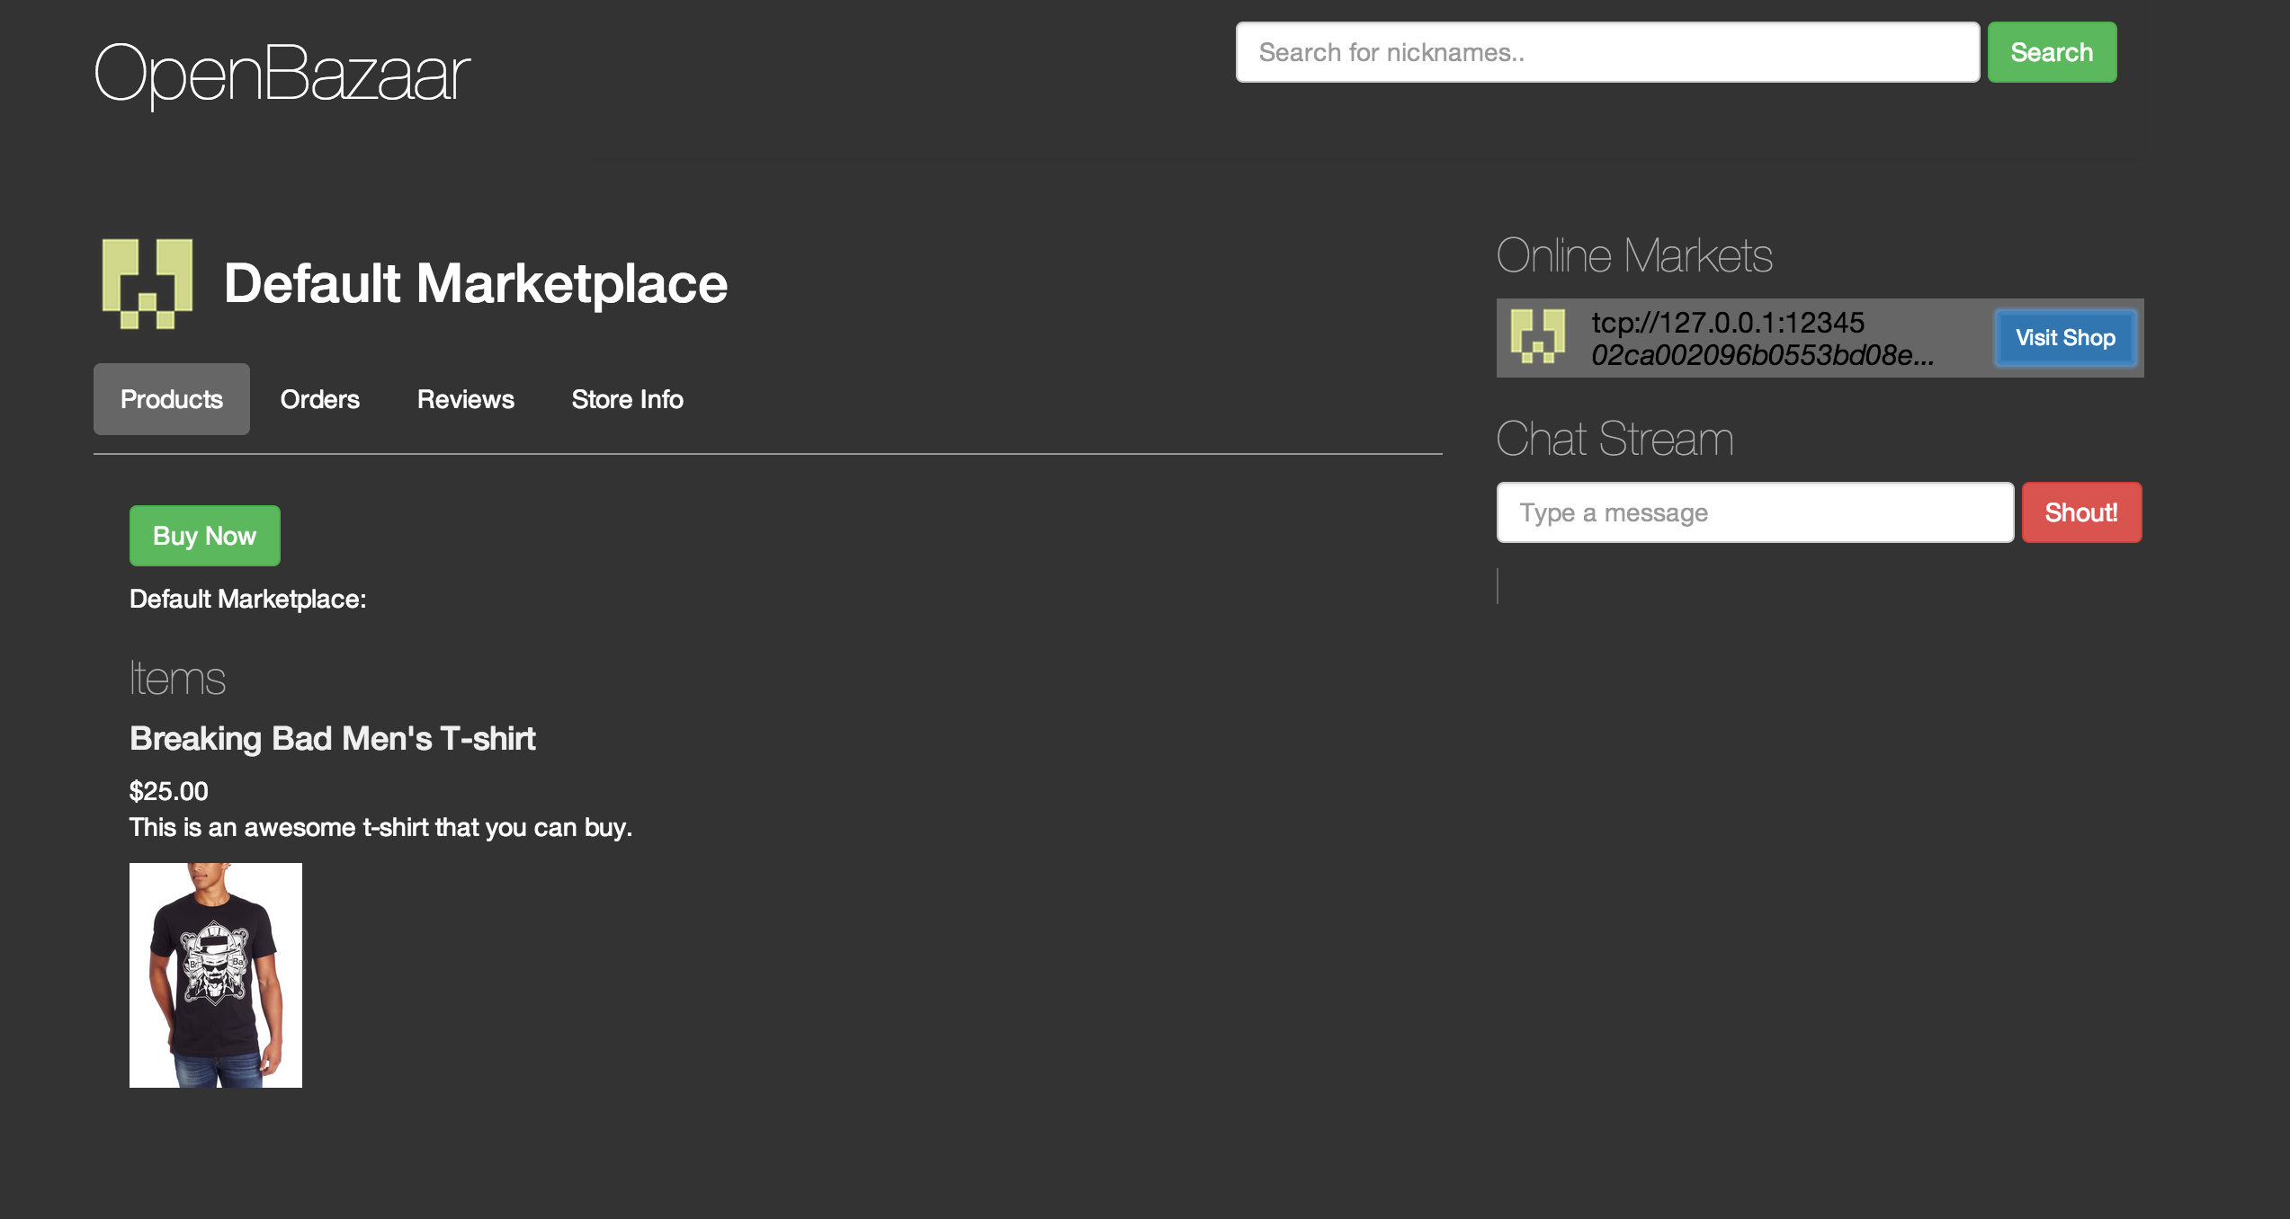Select the tcp://127.0.0.1:12345 market address
This screenshot has width=2290, height=1219.
click(1727, 322)
